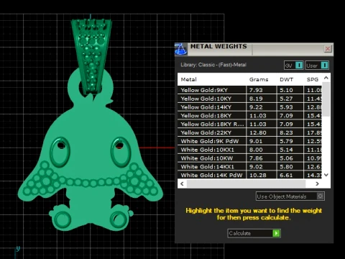The width and height of the screenshot is (345, 259).
Task: Click the Library: Classic - (Fast)-Metal label
Action: tap(213, 65)
